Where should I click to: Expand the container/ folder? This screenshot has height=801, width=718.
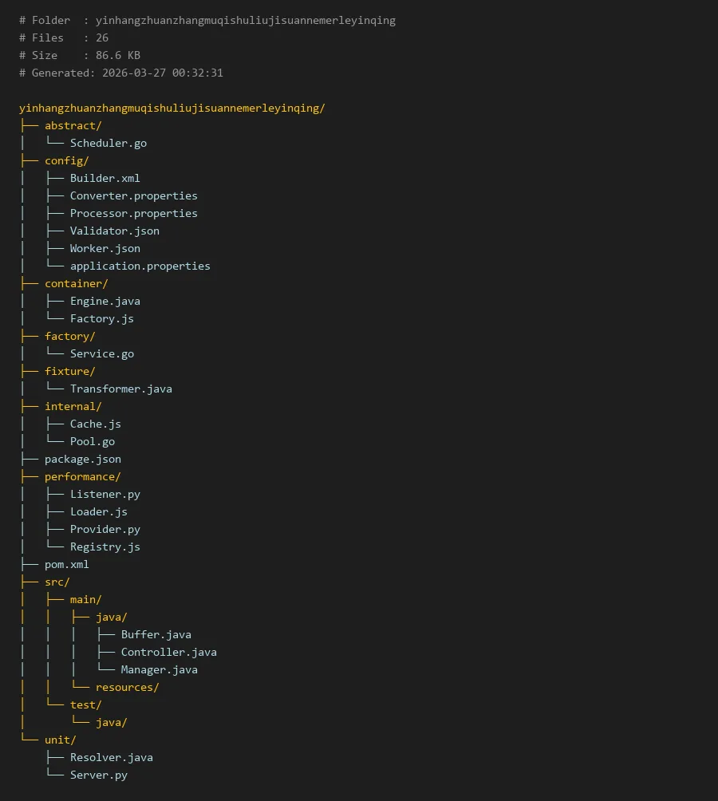[x=76, y=283]
